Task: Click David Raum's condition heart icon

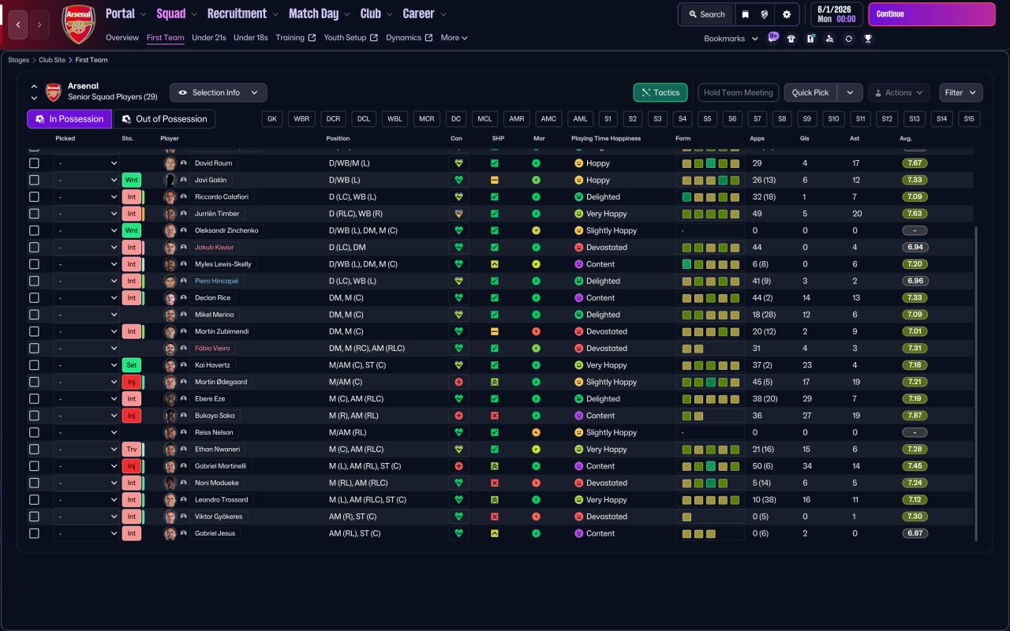Action: click(x=458, y=163)
